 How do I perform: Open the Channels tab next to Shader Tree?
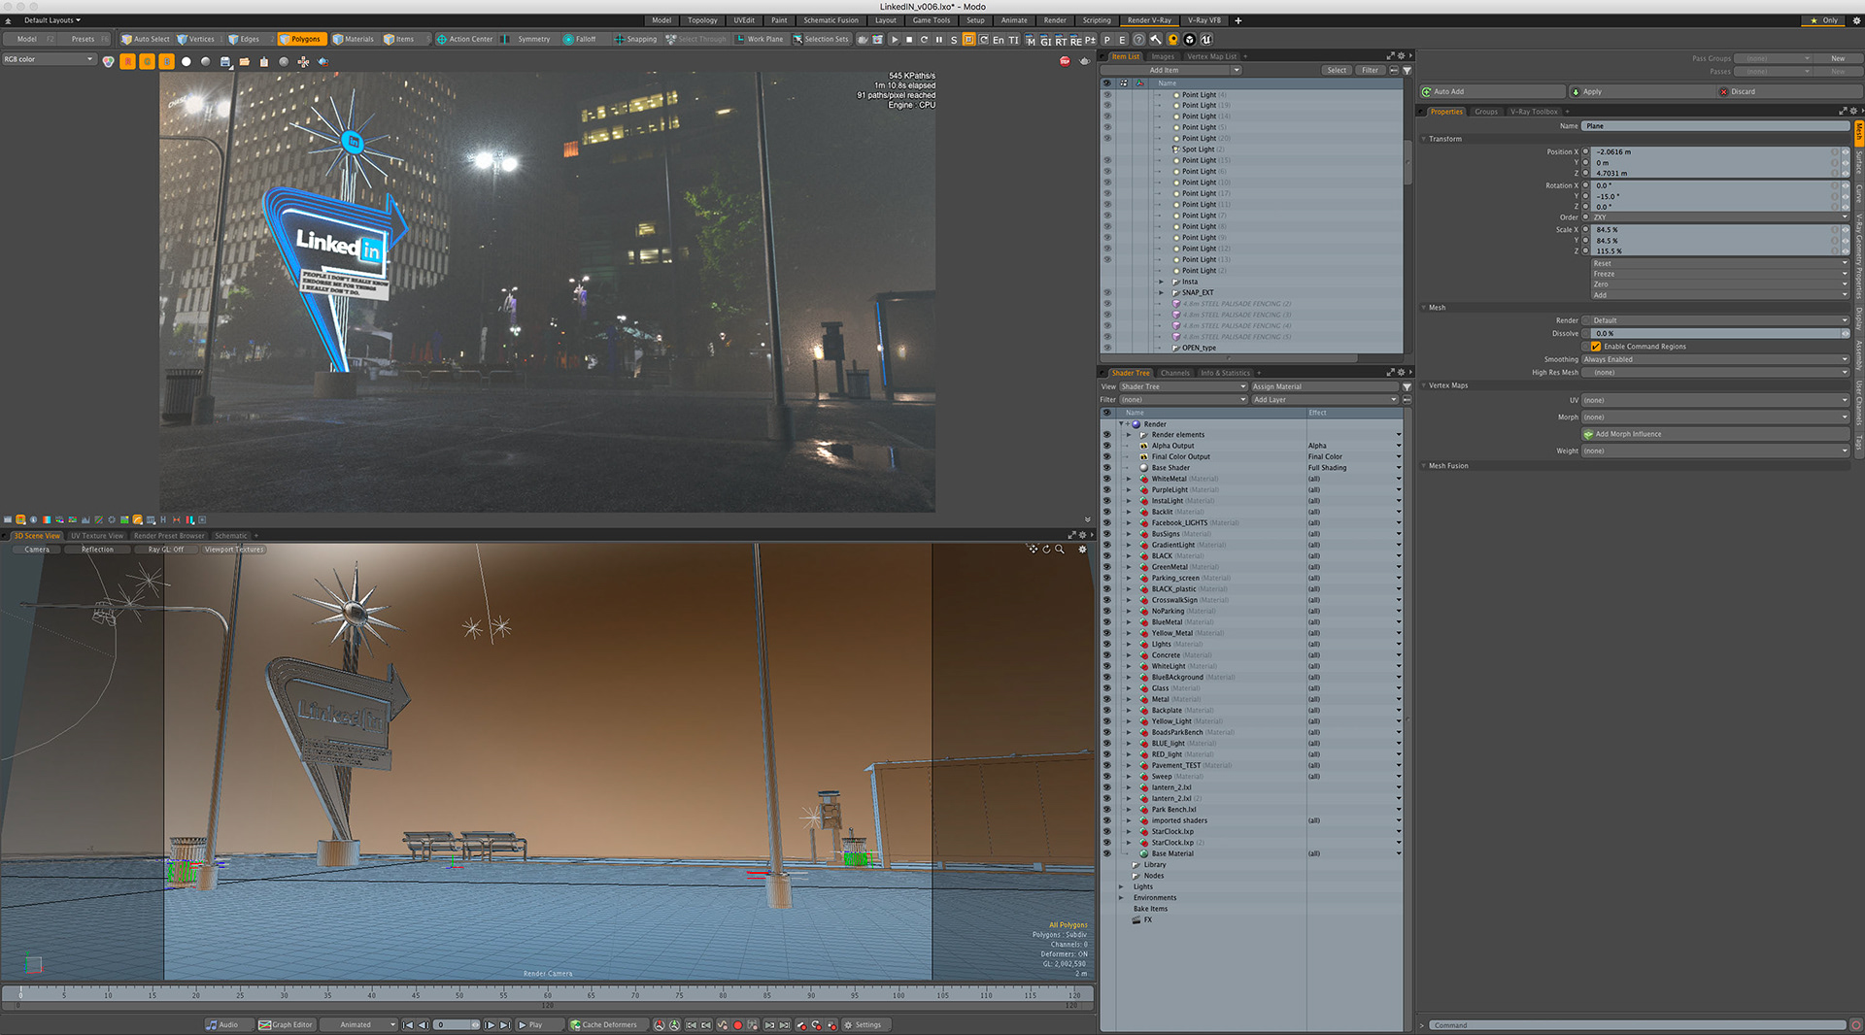point(1174,373)
